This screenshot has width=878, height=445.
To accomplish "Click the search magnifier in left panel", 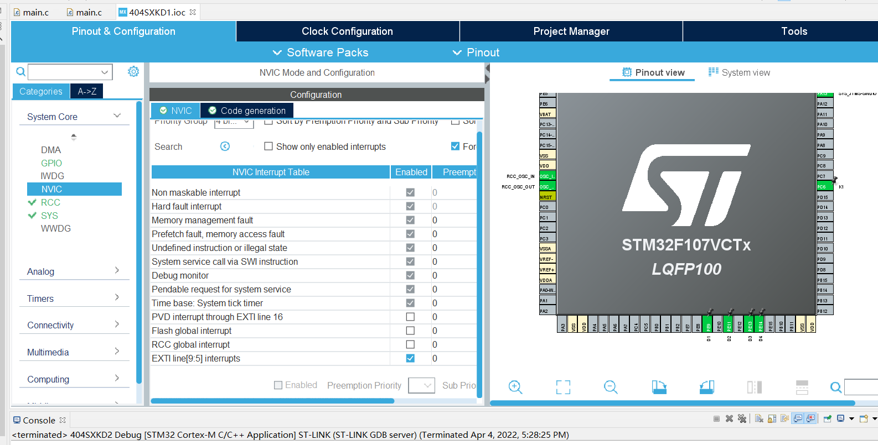I will click(x=20, y=71).
